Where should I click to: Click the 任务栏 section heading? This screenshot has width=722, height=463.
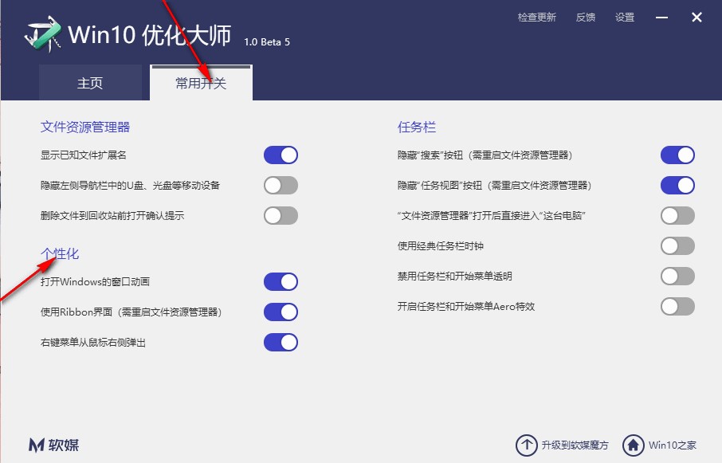coord(417,127)
